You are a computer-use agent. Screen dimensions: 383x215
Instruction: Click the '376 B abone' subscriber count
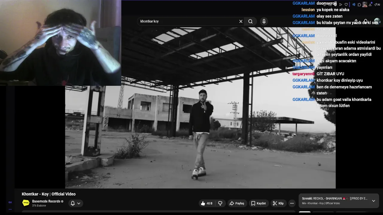(x=39, y=206)
